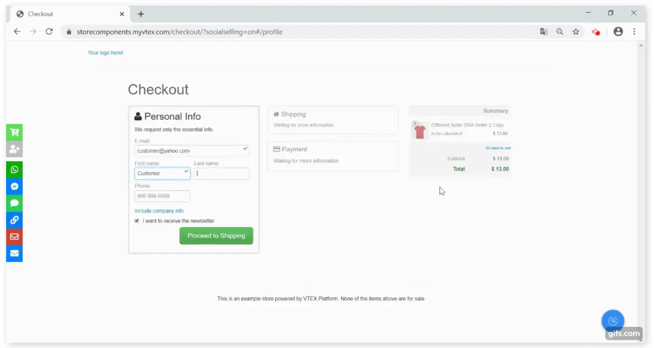Click the blue envelope sidebar icon
The image size is (654, 348).
tap(14, 253)
